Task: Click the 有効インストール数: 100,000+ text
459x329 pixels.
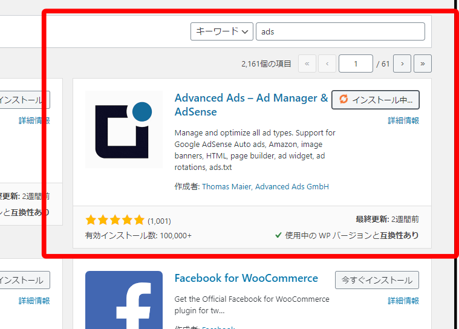Action: click(138, 235)
